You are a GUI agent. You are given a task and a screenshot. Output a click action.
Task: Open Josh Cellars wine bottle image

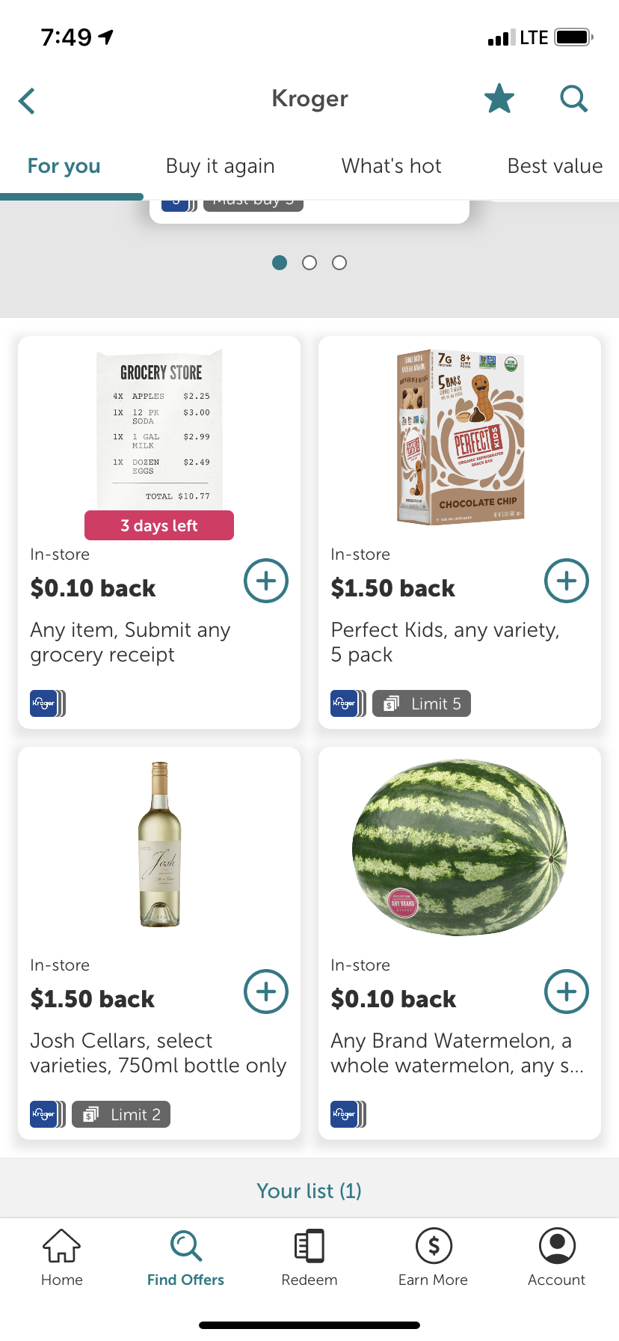click(x=159, y=844)
